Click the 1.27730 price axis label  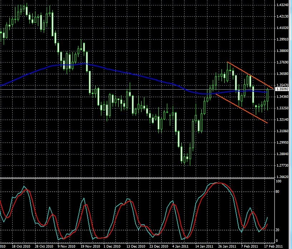[283, 165]
